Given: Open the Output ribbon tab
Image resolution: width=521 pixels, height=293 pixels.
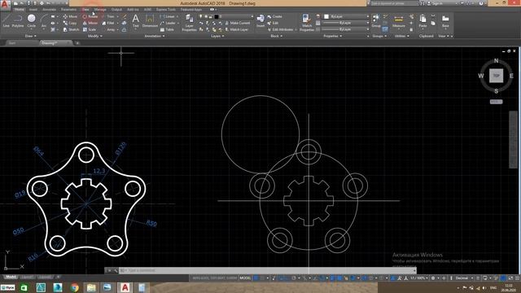Looking at the screenshot, I should [116, 10].
